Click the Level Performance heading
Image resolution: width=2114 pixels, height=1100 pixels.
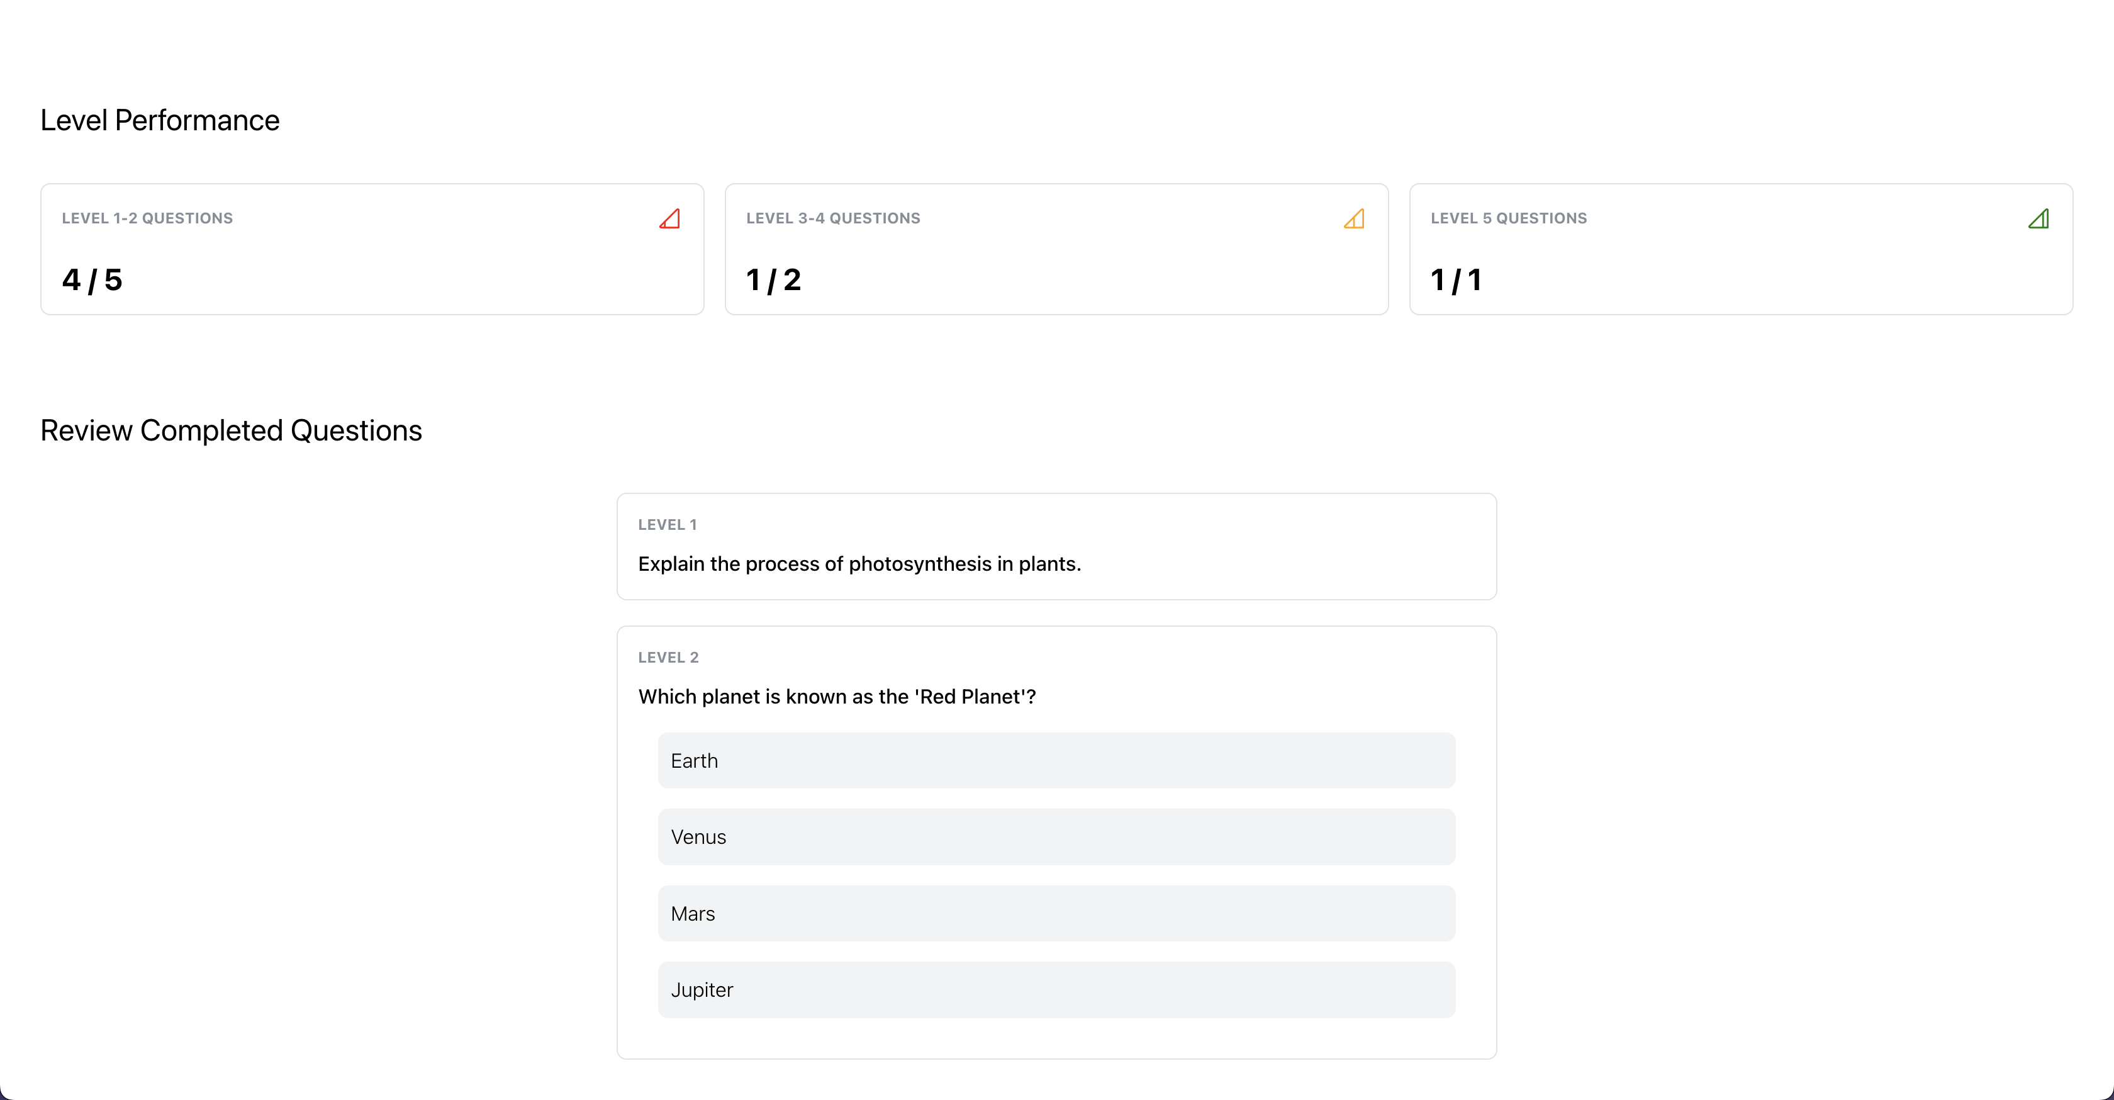point(160,121)
